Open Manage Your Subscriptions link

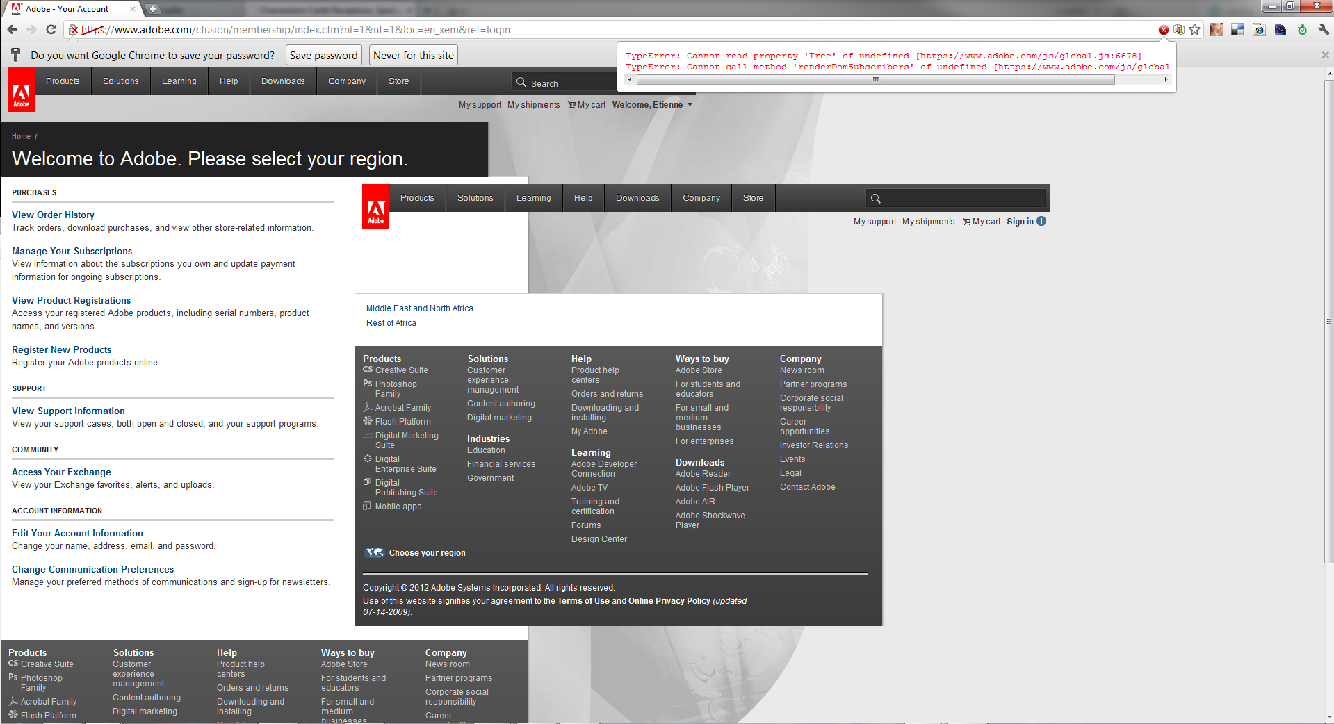click(x=72, y=252)
